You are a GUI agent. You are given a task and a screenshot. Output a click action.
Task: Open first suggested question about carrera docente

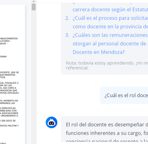pos(110,9)
